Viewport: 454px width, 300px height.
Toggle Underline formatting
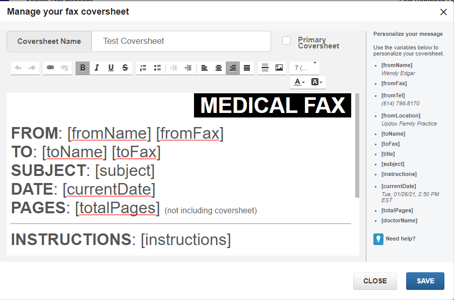(111, 68)
